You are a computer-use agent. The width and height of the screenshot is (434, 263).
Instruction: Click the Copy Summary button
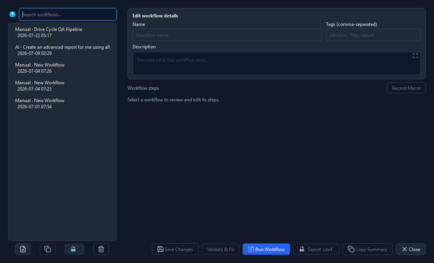368,249
